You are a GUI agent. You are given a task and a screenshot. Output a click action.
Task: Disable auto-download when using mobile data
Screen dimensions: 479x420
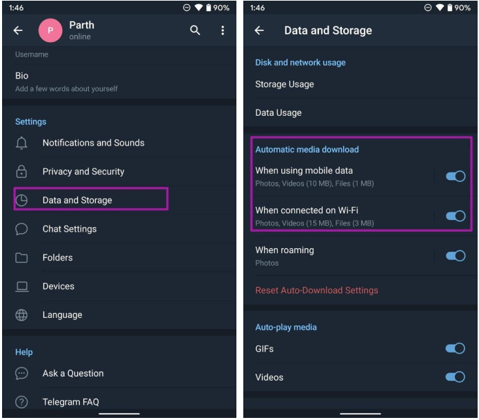[x=456, y=176]
